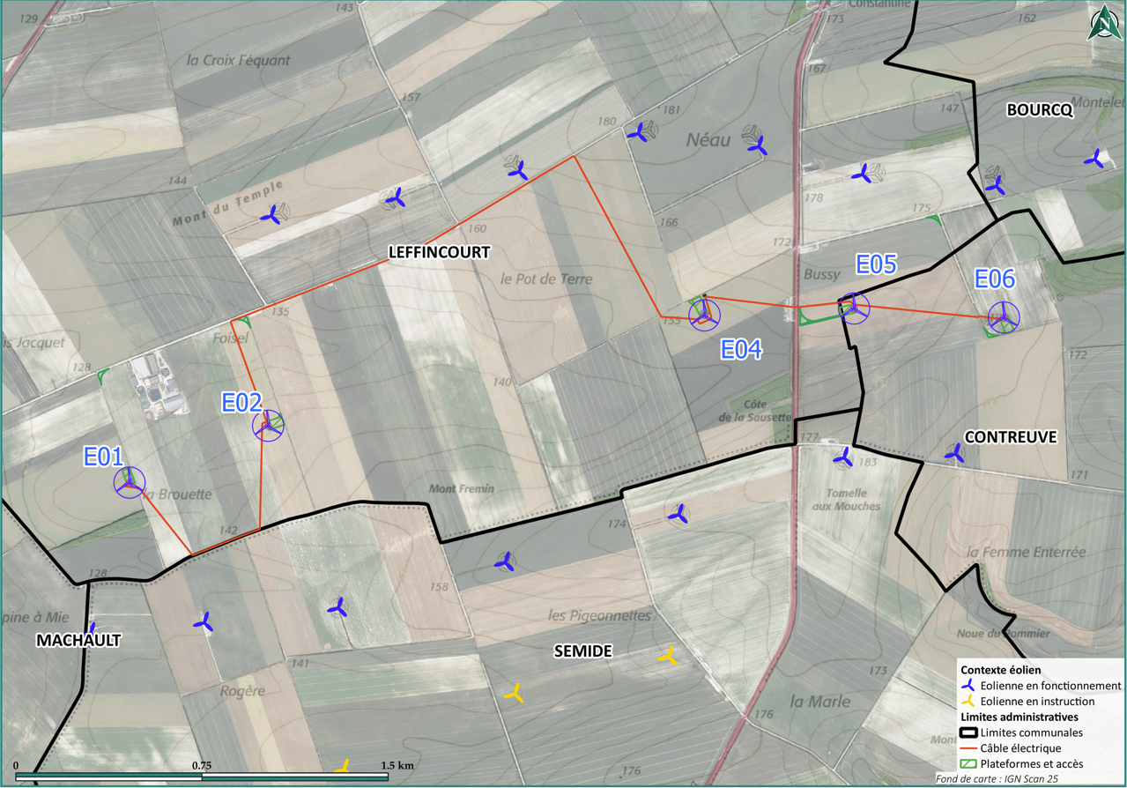Click the E04 turbine circle symbol
1127x788 pixels.
tap(703, 313)
